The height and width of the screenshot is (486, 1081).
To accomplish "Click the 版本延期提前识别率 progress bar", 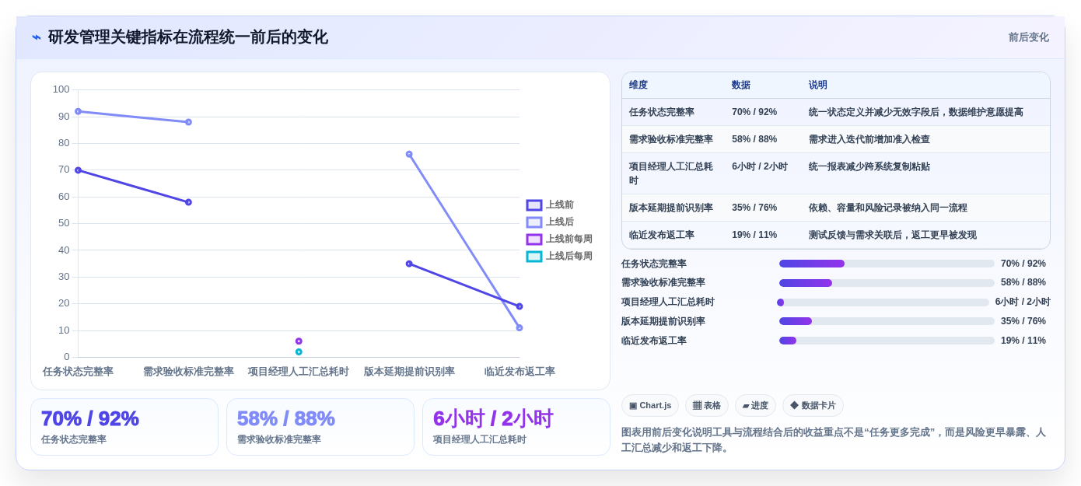I will pyautogui.click(x=887, y=321).
